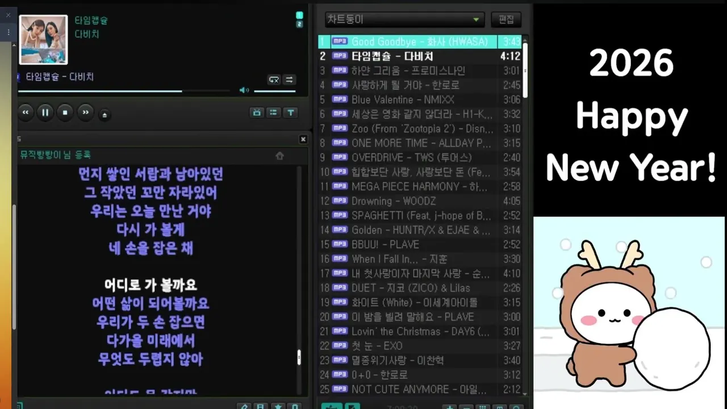Select 멸종위기사랑 - 이찬혁 track
The height and width of the screenshot is (409, 727).
[x=420, y=360]
